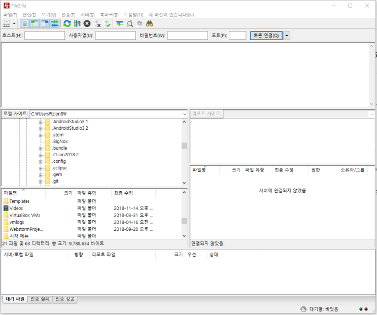Viewport: 377px width, 315px height.
Task: Expand the .gem folder node
Action: coord(41,175)
